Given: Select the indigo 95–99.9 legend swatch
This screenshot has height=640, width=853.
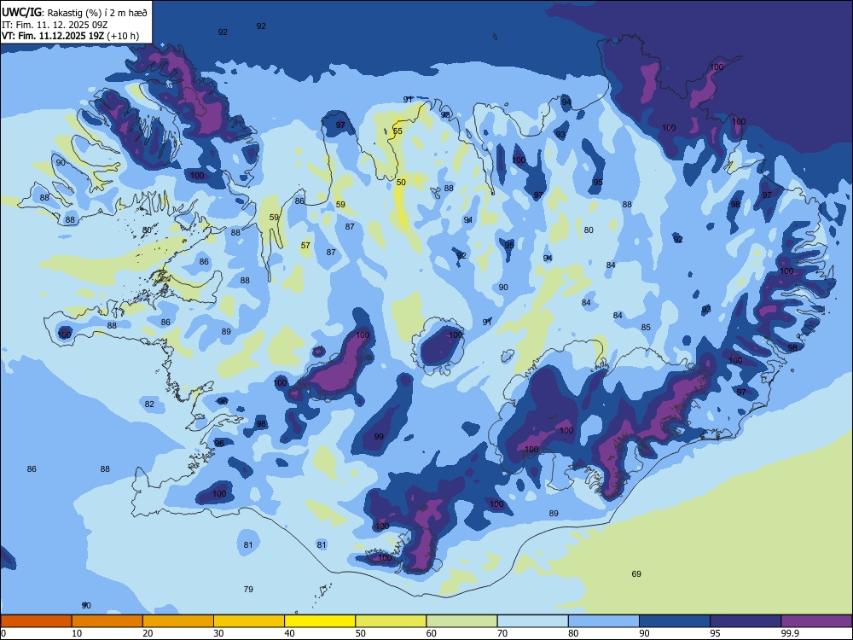Looking at the screenshot, I should coord(746,621).
